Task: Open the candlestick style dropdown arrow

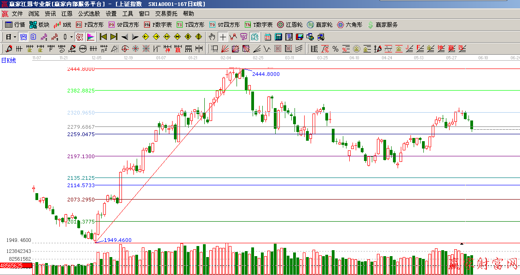Action: [x=71, y=37]
